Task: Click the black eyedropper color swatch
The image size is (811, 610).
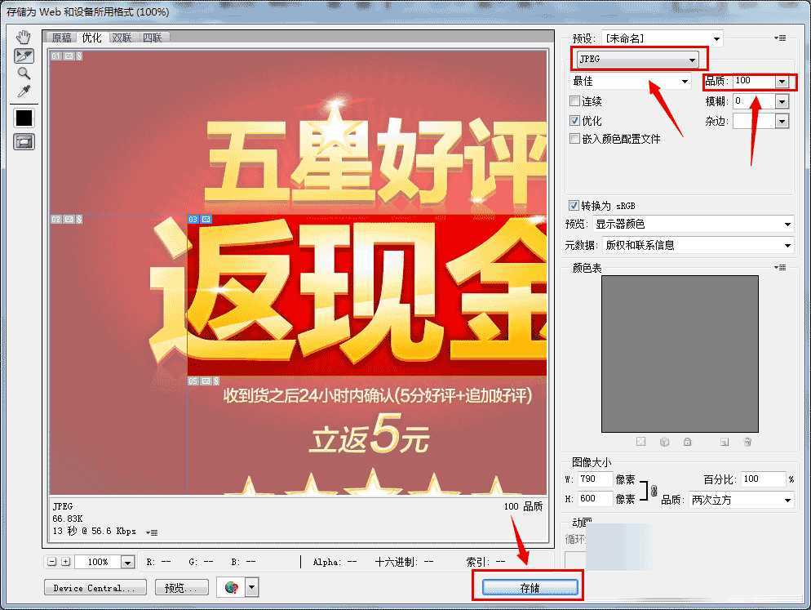Action: pos(24,118)
